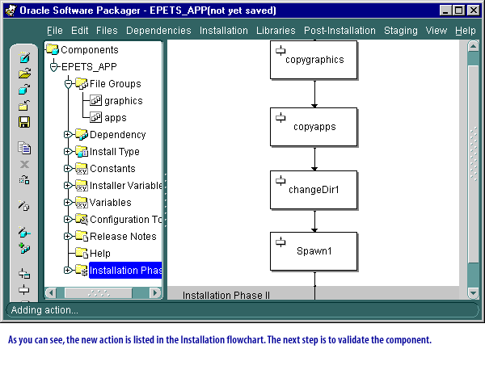Expand the Constants node
This screenshot has width=485, height=391.
pyautogui.click(x=68, y=169)
